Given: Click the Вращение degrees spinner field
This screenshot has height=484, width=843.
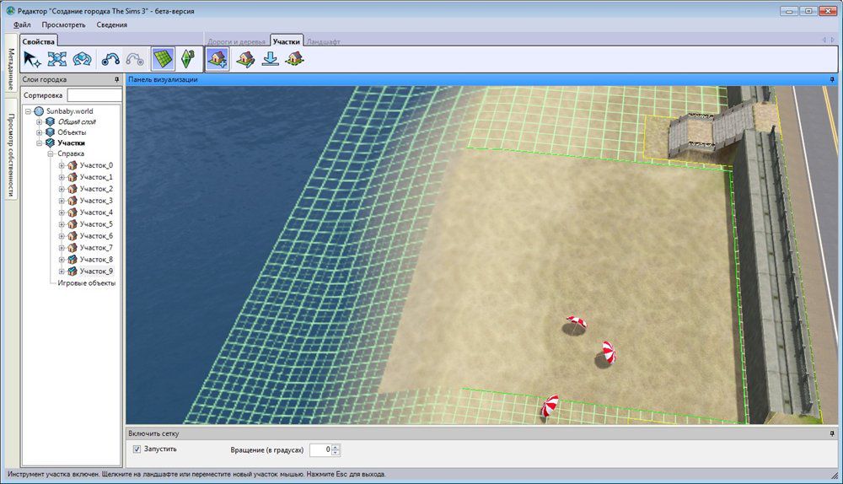Looking at the screenshot, I should 319,450.
